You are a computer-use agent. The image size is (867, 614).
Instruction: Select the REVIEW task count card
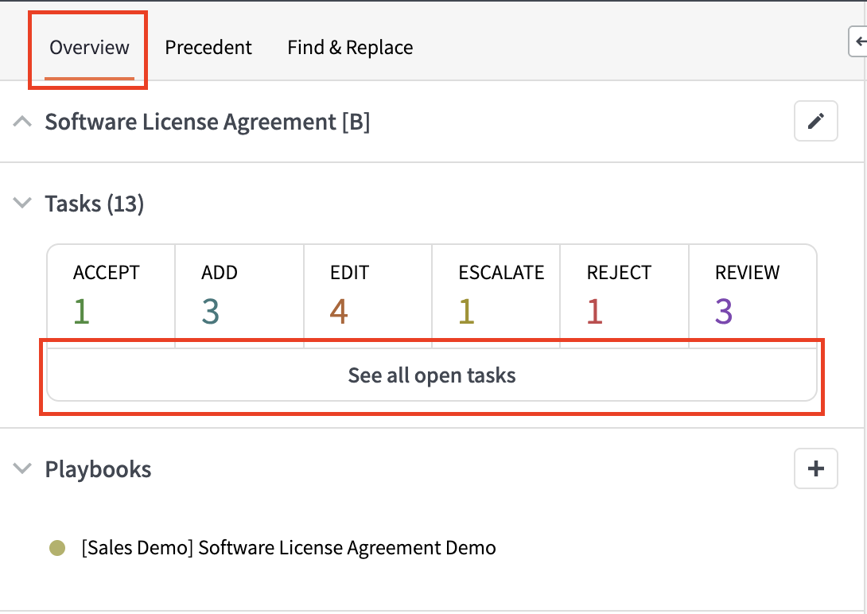click(752, 296)
